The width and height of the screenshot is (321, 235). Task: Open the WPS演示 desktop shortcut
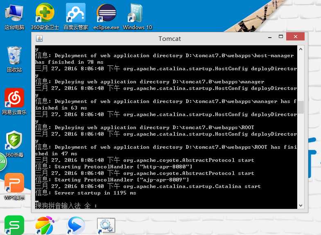(14, 186)
